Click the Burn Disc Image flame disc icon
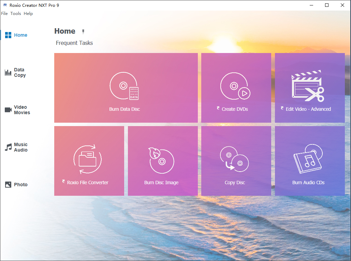Image resolution: width=351 pixels, height=261 pixels. click(161, 160)
